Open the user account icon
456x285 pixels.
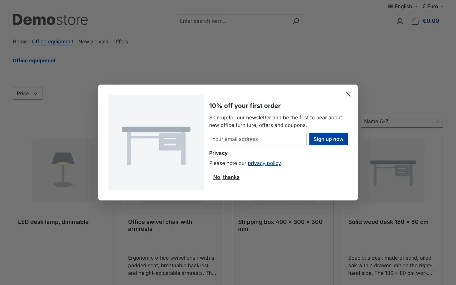click(x=400, y=21)
